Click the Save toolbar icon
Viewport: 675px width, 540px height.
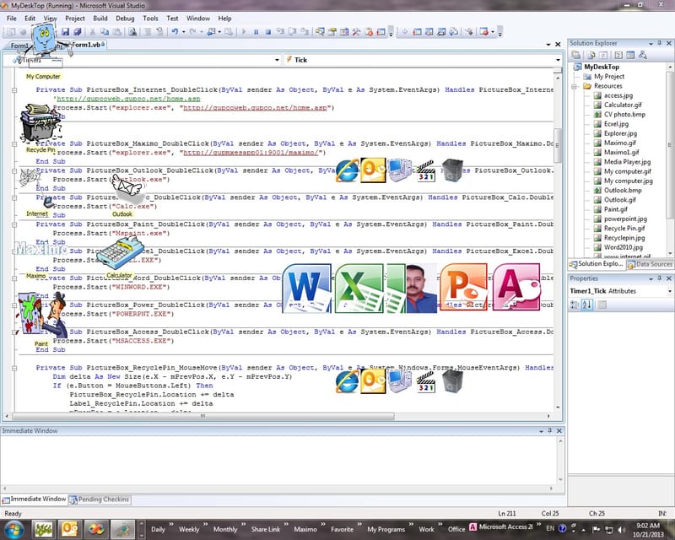coord(66,31)
